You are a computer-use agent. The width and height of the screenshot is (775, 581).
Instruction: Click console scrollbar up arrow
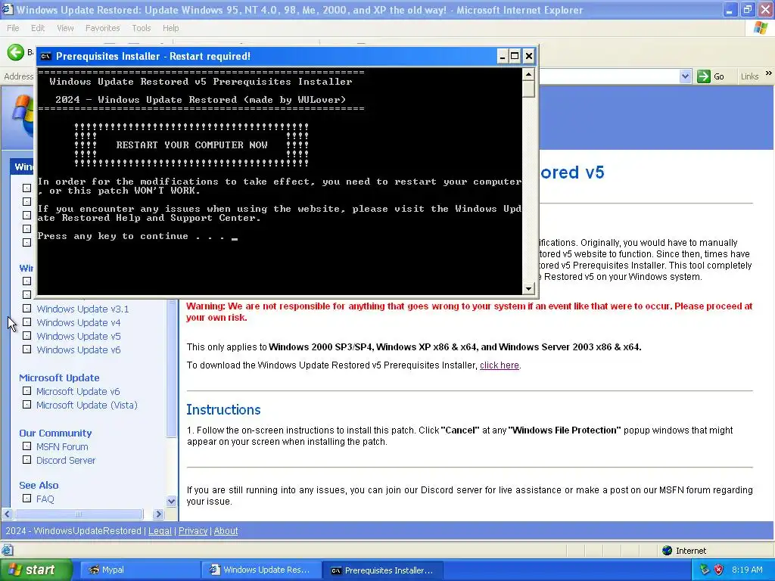(528, 75)
